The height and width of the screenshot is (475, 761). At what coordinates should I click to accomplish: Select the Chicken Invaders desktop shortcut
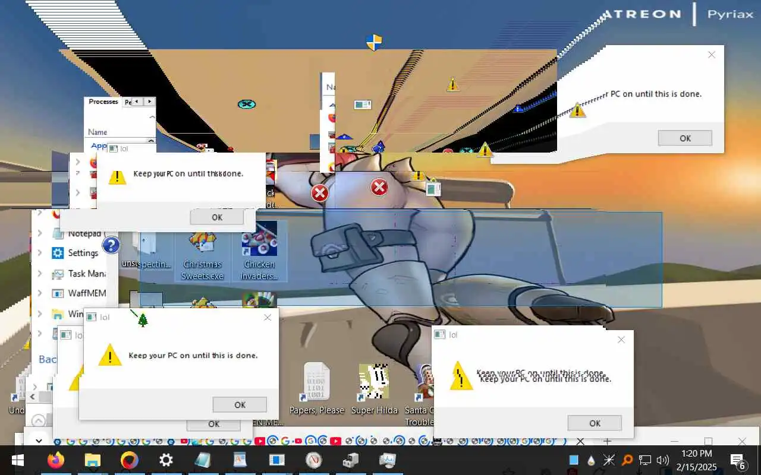(260, 251)
